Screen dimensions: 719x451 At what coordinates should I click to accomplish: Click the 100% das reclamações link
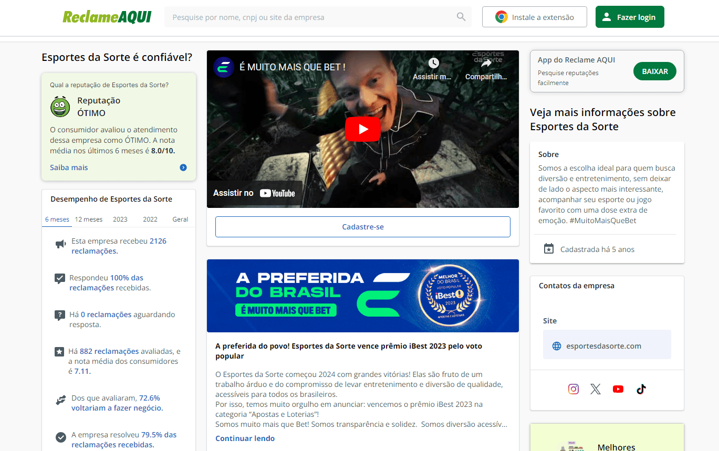click(106, 282)
